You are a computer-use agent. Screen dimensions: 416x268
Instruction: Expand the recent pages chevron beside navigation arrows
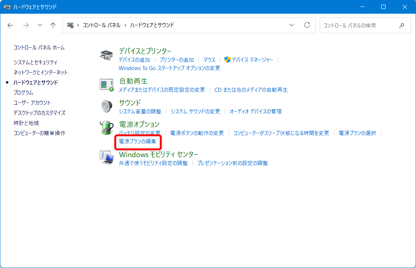[x=39, y=25]
